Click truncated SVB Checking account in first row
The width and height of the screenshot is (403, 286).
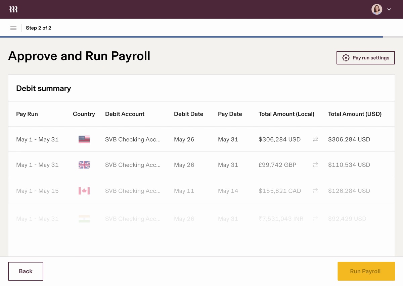pyautogui.click(x=133, y=139)
